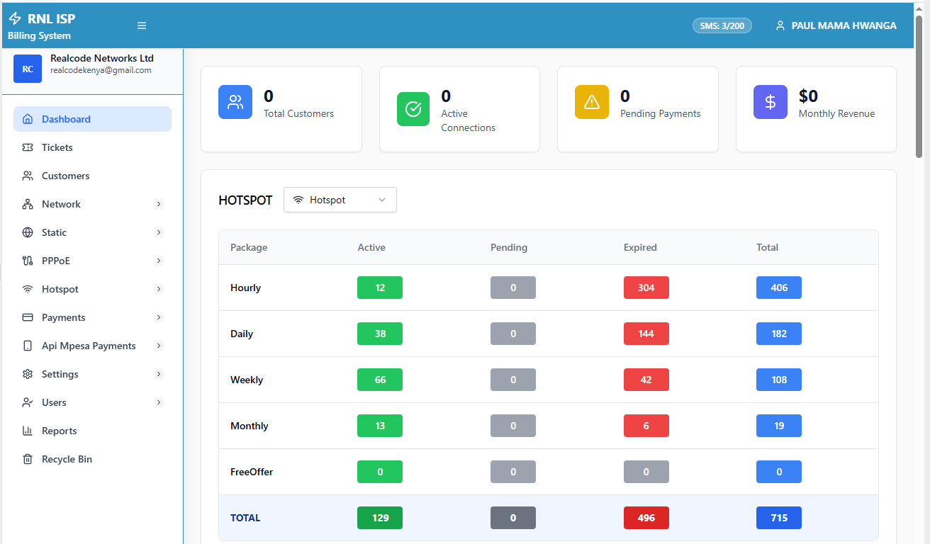Viewport: 930px width, 544px height.
Task: Click the SMS: 3/200 badge
Action: tap(722, 25)
